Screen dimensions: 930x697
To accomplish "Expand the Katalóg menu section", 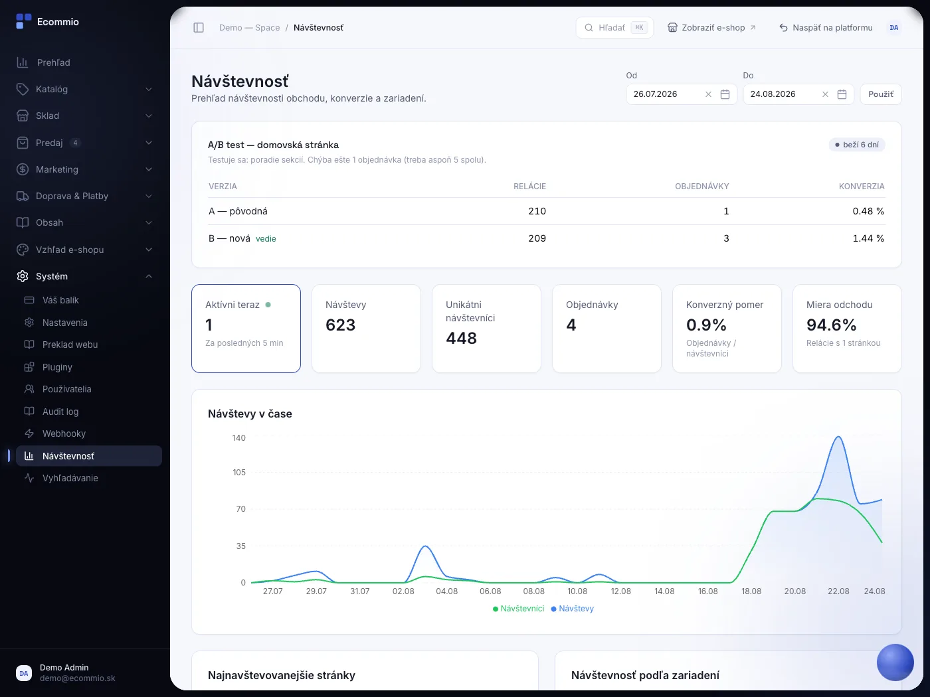I will [x=85, y=89].
